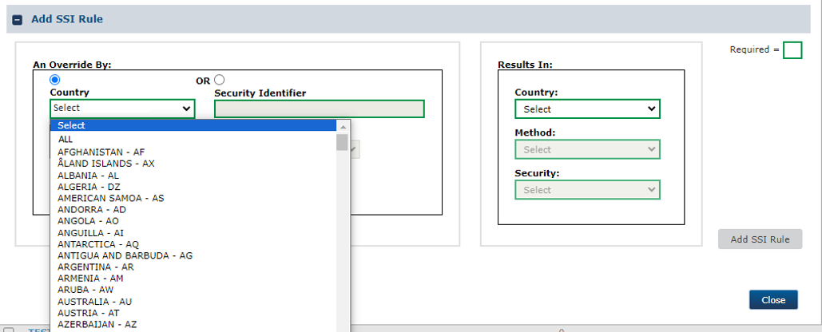Screen dimensions: 822x332
Task: Open the Security dropdown
Action: click(587, 190)
